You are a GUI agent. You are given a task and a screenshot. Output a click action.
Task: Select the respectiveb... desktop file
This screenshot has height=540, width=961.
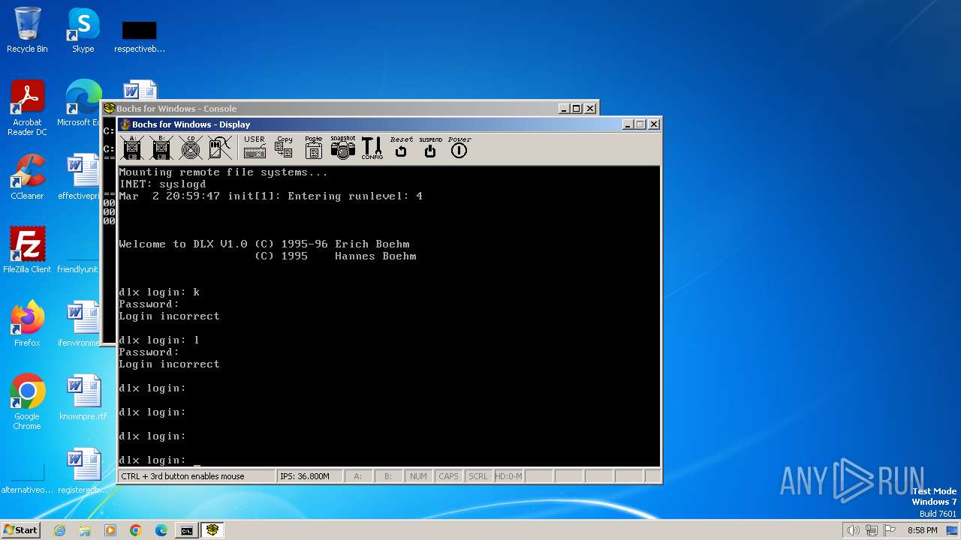(x=139, y=34)
